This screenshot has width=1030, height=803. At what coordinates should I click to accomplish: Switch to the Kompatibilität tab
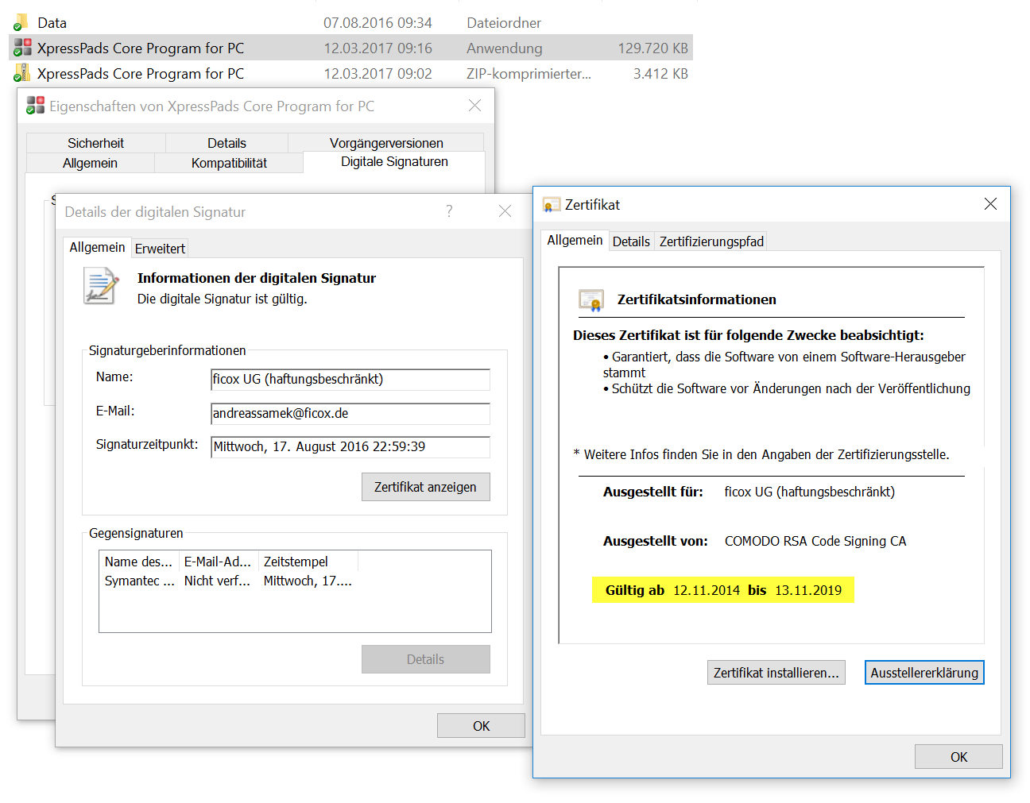(x=229, y=163)
